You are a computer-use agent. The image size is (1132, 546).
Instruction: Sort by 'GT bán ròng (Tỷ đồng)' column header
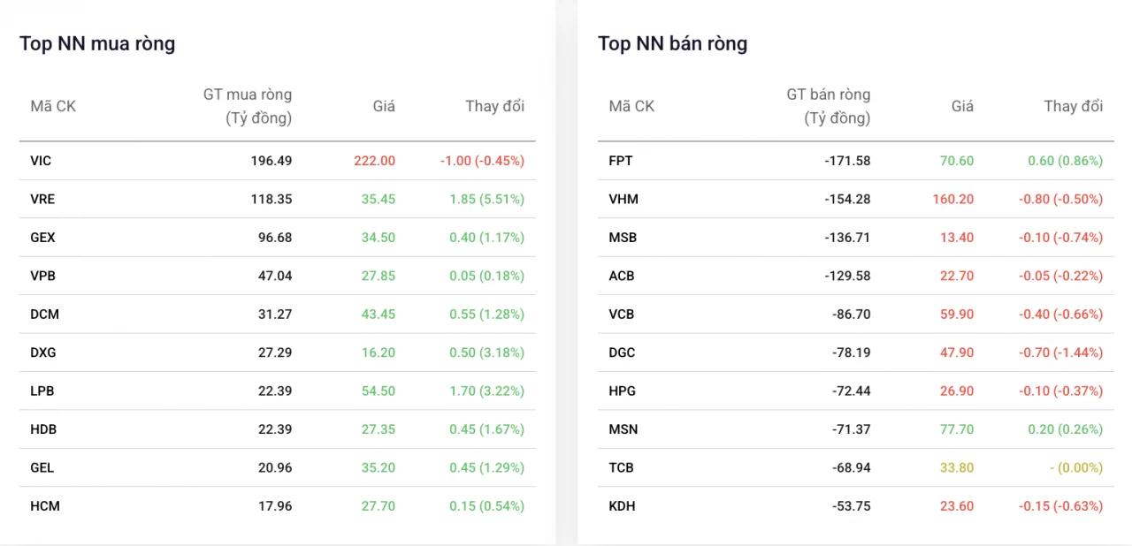829,106
